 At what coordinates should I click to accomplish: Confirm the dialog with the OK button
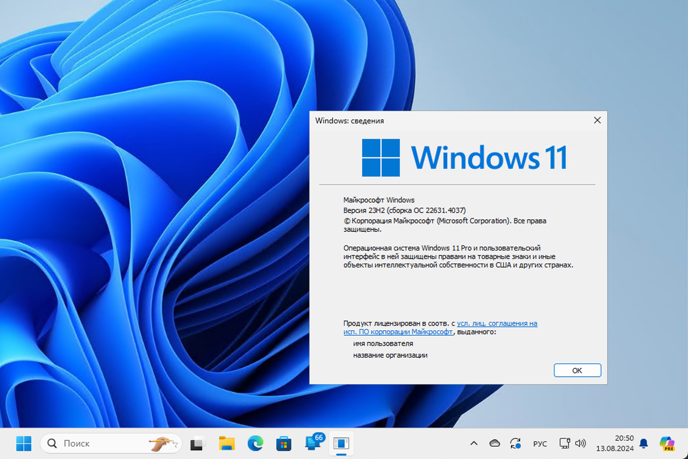[x=577, y=370]
